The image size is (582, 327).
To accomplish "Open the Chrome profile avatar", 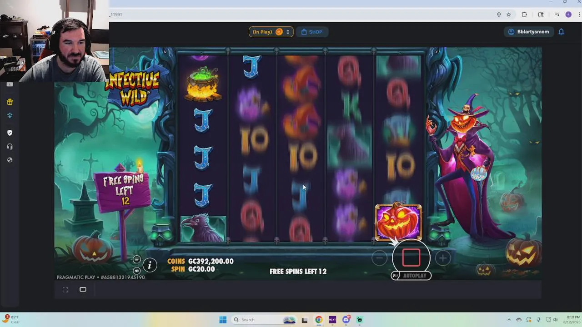I will coord(568,15).
